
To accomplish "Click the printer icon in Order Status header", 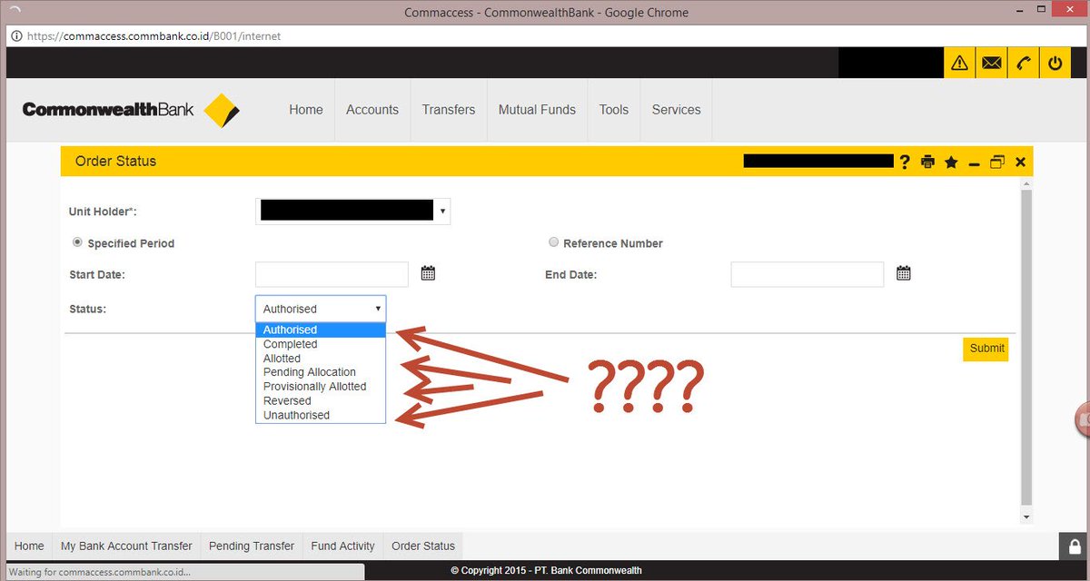I will [x=927, y=162].
